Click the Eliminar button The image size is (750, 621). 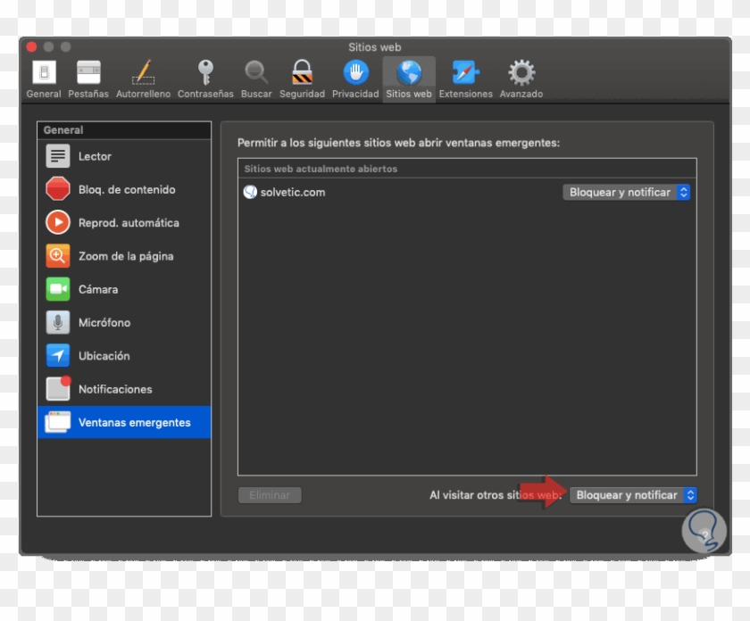coord(270,495)
